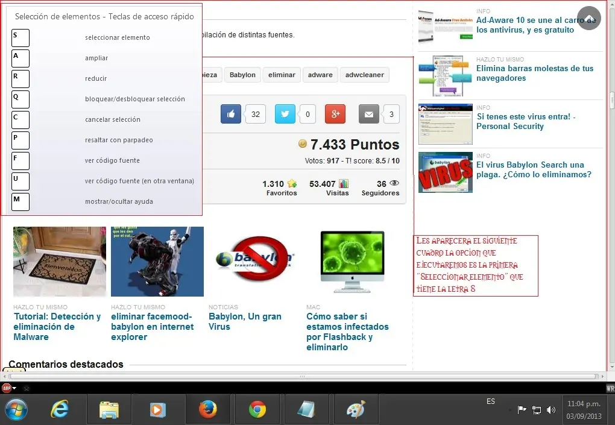615x425 pixels.
Task: Open the notepad-like taskbar application
Action: tap(306, 410)
